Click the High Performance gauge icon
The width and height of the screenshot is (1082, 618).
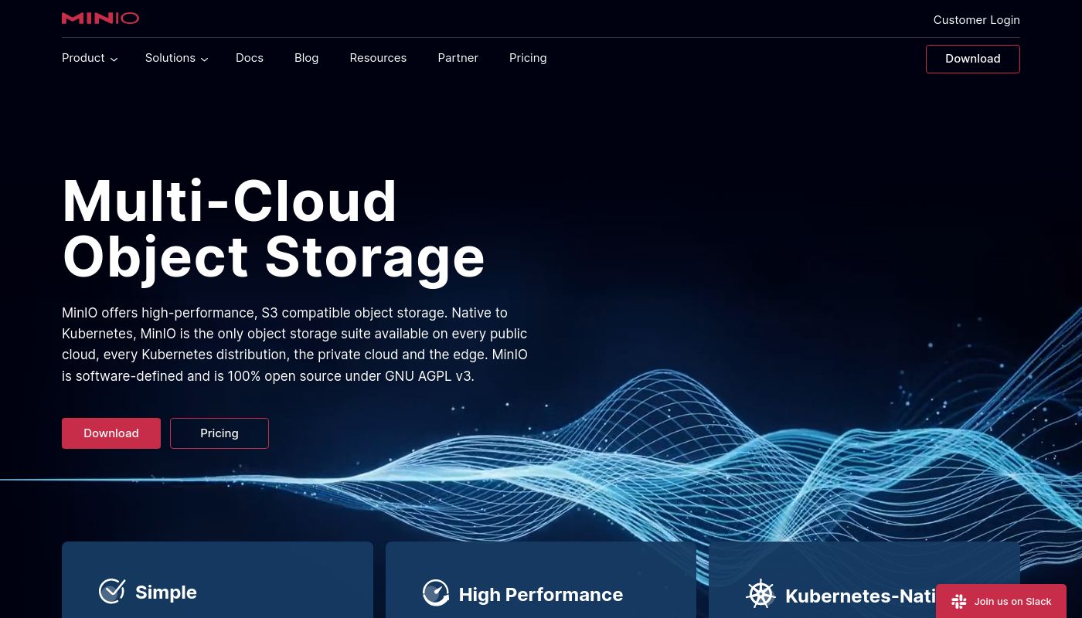[436, 593]
